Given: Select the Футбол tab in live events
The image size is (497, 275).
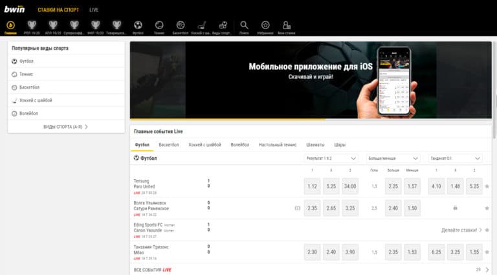Looking at the screenshot, I should tap(142, 145).
